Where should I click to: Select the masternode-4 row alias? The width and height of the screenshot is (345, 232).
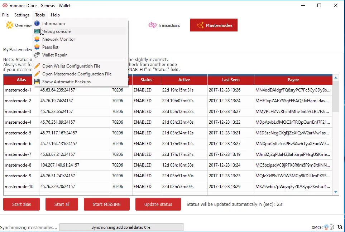pyautogui.click(x=18, y=122)
